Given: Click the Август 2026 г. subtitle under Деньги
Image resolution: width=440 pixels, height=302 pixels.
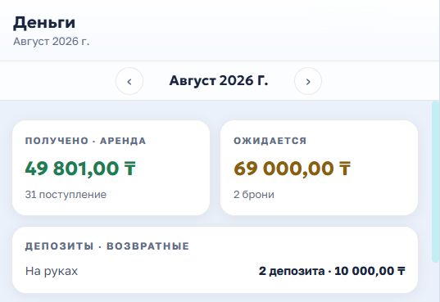Looking at the screenshot, I should click(52, 42).
